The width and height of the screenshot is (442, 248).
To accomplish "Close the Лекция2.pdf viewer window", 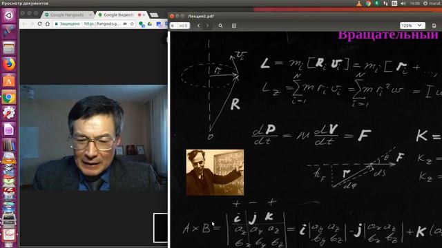I will tap(172, 17).
